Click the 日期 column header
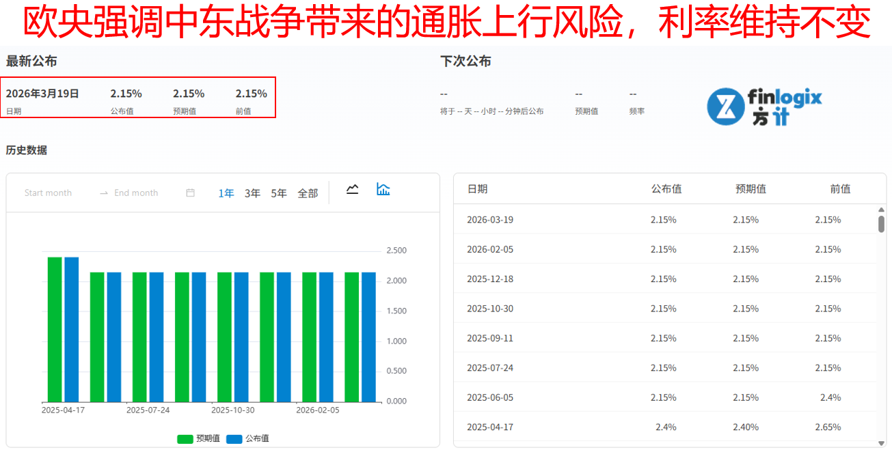The image size is (892, 450). pyautogui.click(x=477, y=189)
